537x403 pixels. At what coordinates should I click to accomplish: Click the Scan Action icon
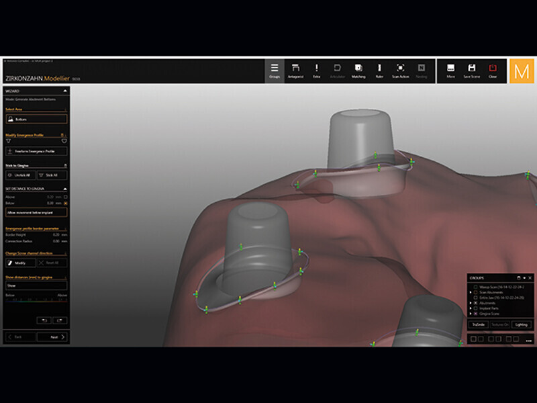coord(400,70)
